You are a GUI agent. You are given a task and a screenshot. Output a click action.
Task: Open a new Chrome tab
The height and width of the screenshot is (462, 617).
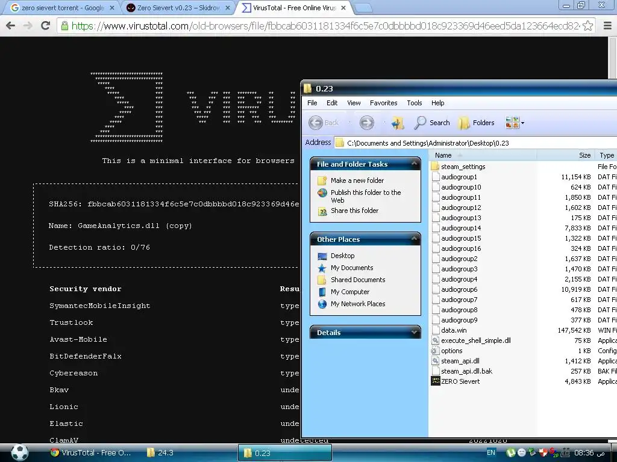tap(362, 8)
